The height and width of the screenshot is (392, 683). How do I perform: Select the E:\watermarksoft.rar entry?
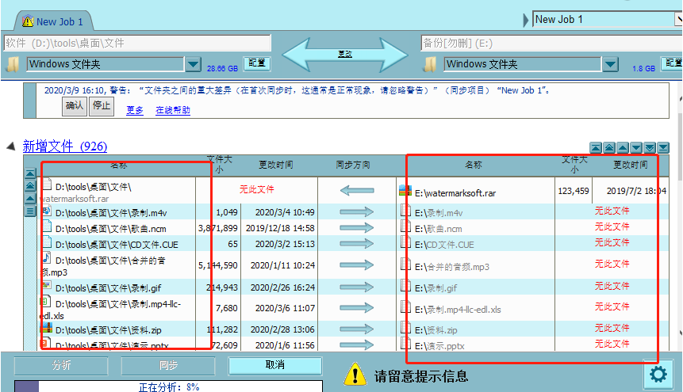coord(455,193)
